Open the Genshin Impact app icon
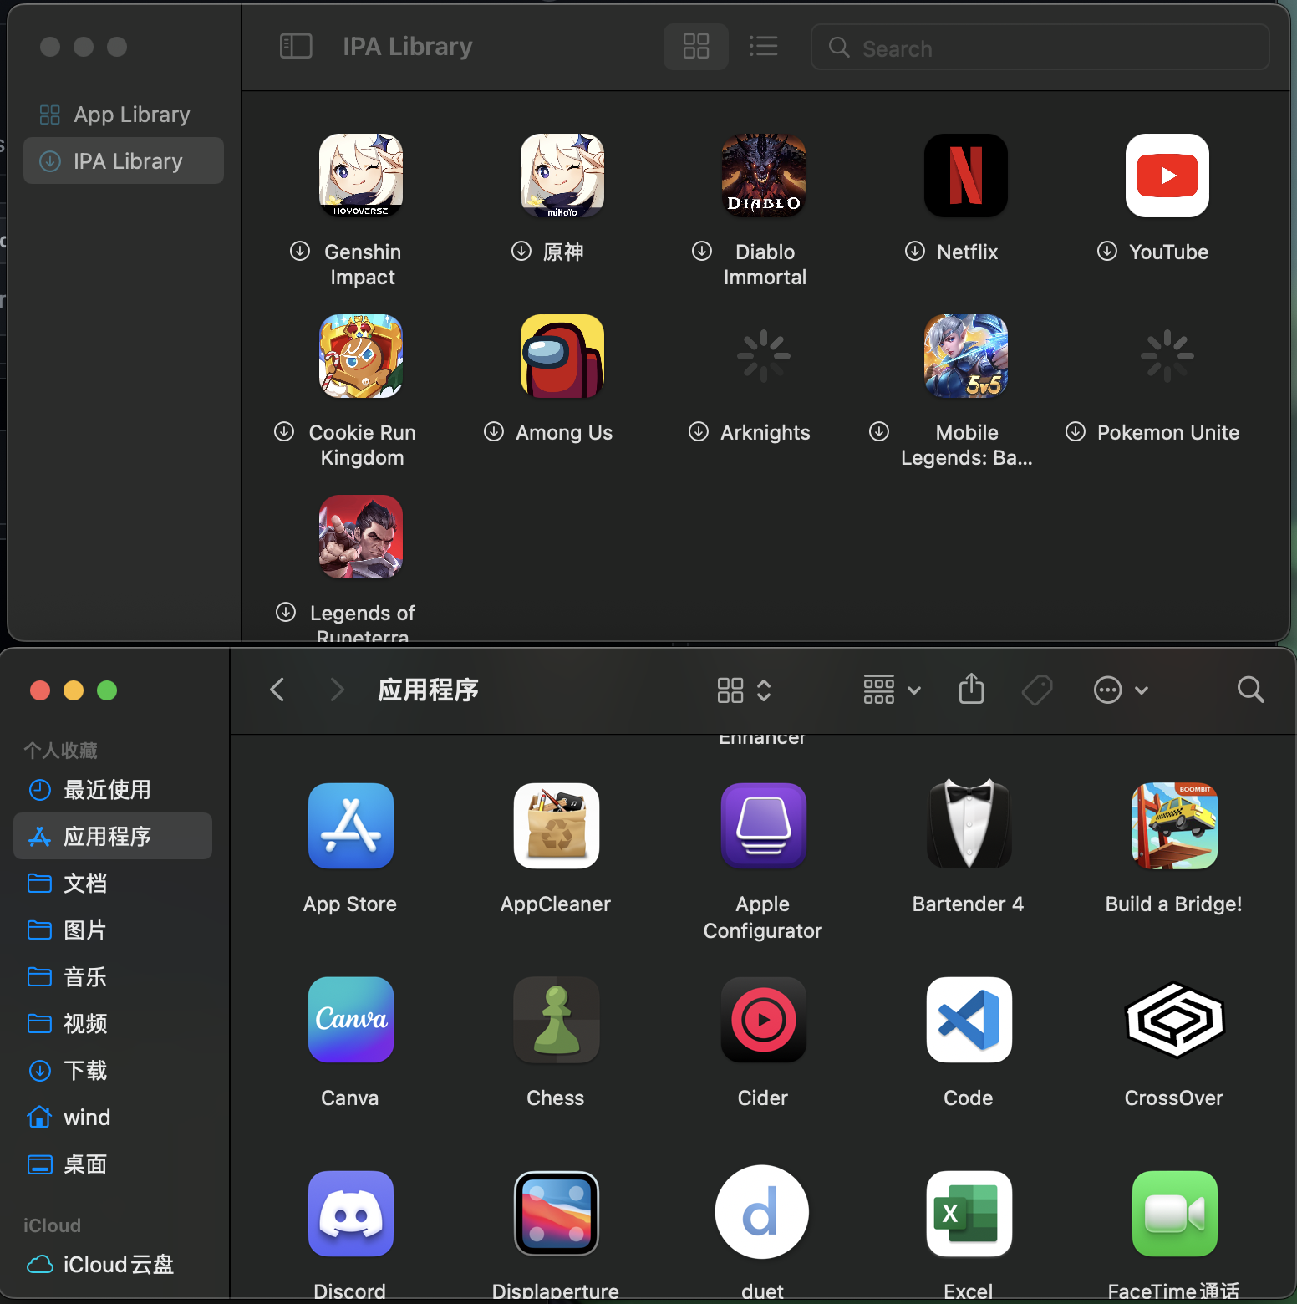The width and height of the screenshot is (1297, 1304). 361,175
